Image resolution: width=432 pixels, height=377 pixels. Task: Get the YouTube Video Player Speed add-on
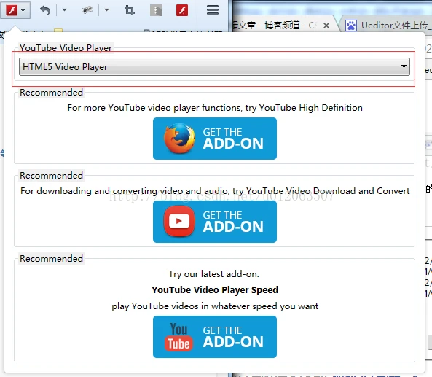215,337
